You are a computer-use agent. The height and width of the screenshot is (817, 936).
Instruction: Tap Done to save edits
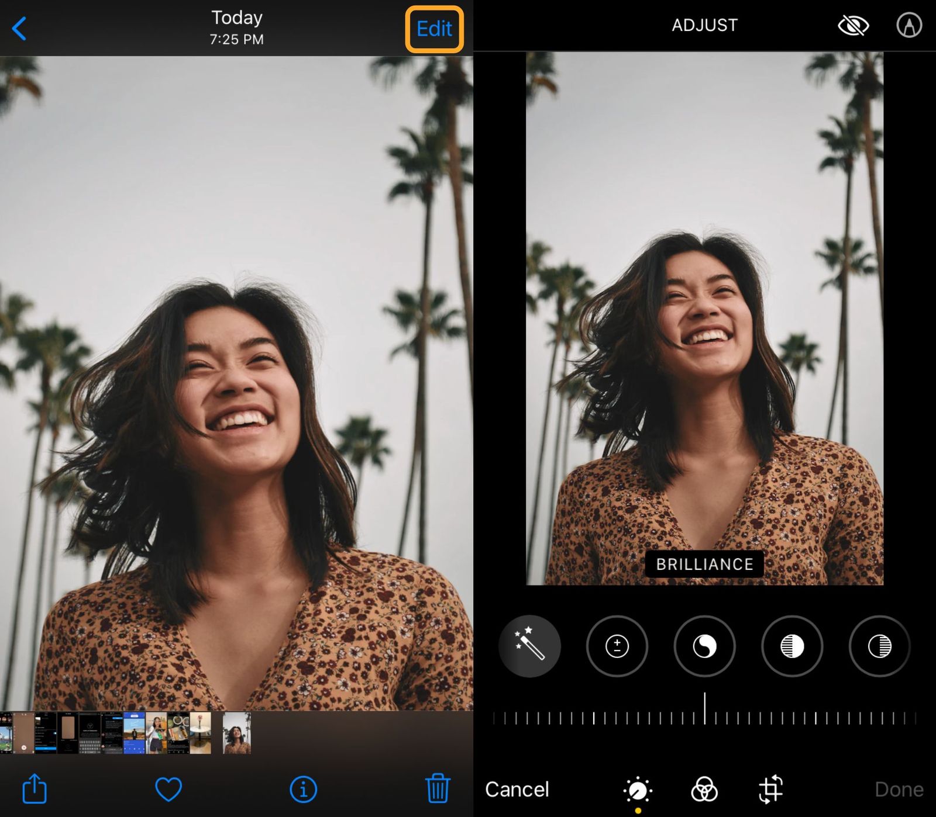(x=900, y=788)
